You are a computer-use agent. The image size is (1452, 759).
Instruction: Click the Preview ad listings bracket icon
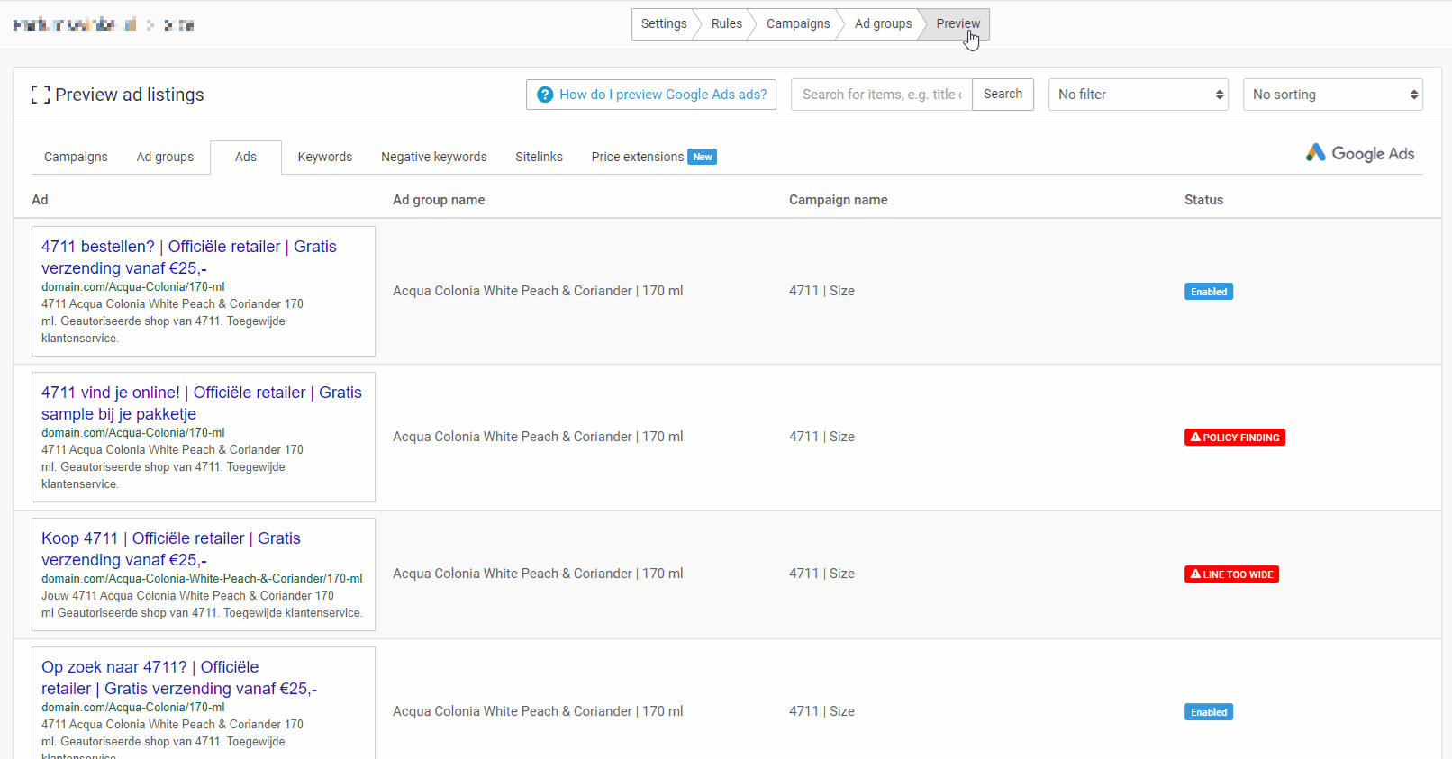point(40,95)
